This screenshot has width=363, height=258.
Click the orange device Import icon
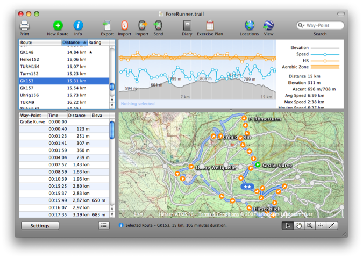coord(125,26)
